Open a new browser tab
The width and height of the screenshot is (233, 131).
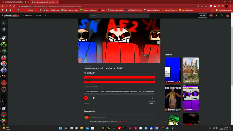coord(62,2)
